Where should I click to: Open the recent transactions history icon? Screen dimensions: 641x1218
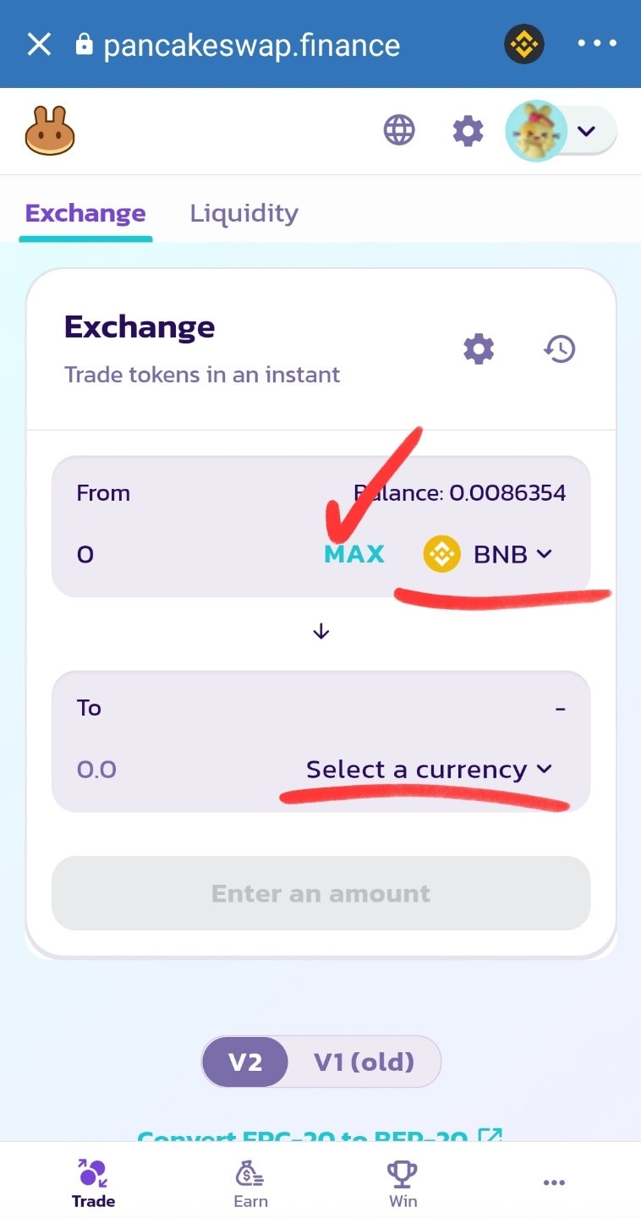coord(560,348)
